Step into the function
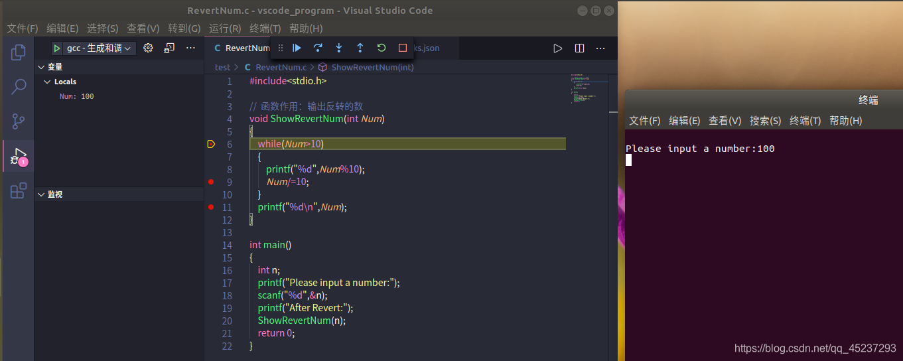The height and width of the screenshot is (361, 903). tap(339, 48)
